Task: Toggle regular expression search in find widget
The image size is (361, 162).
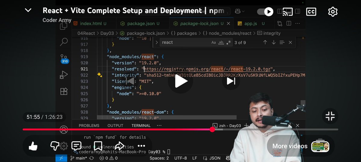Action: click(x=229, y=43)
